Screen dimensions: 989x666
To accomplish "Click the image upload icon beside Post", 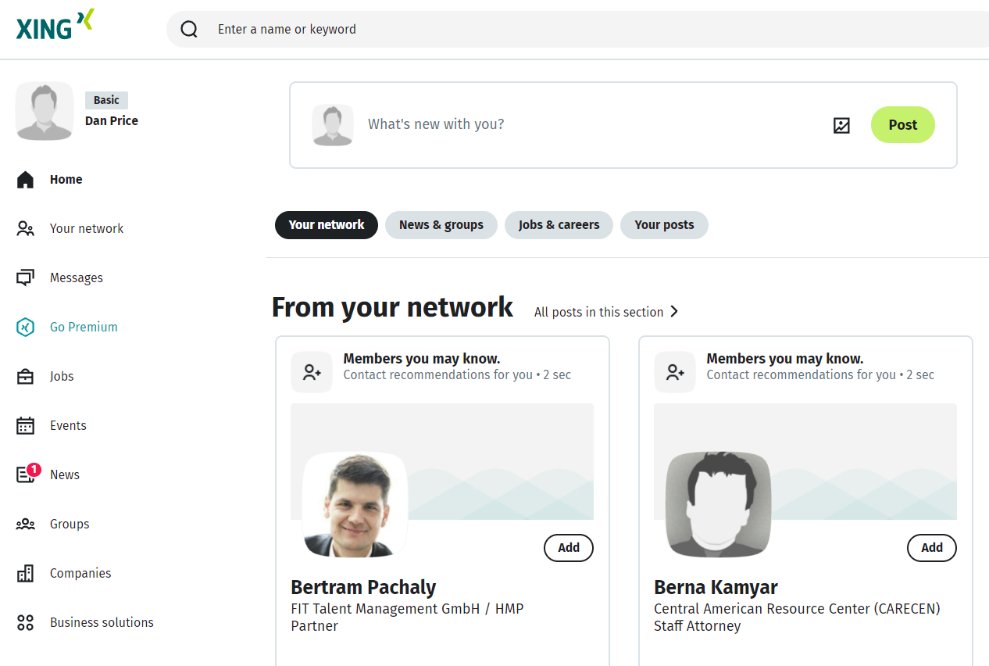I will [841, 125].
